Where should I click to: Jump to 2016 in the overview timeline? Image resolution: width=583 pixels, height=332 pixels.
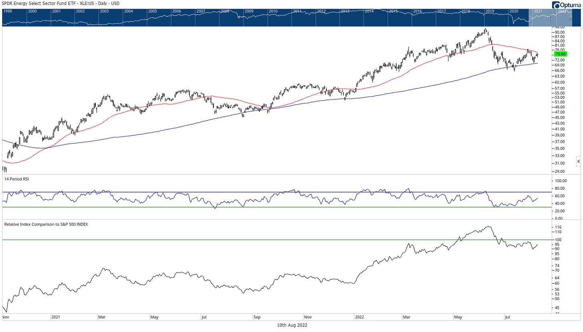(417, 11)
